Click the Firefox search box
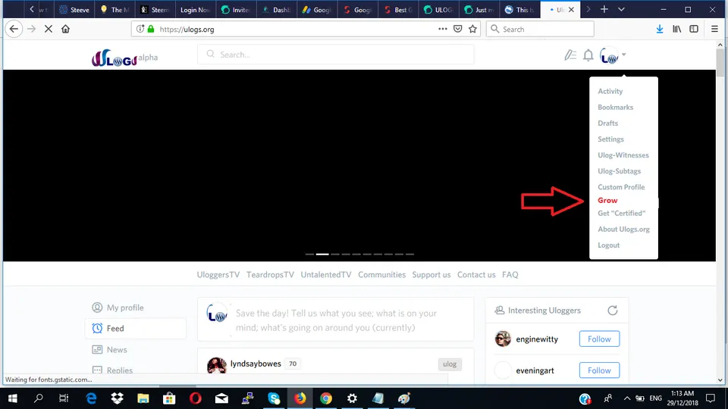The height and width of the screenshot is (409, 728). [540, 29]
